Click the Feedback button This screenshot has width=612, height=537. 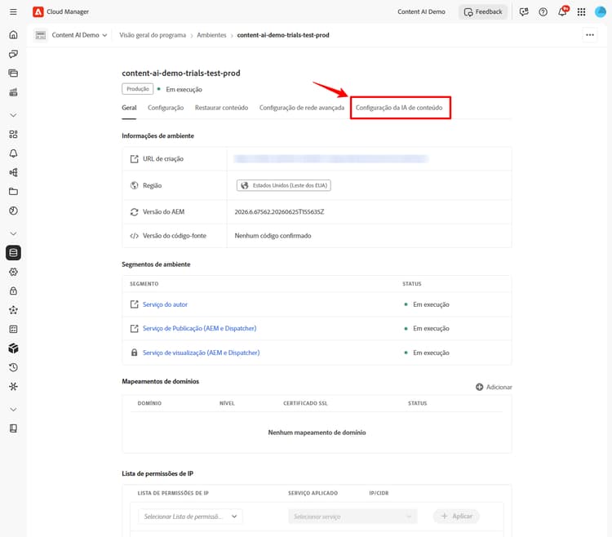pyautogui.click(x=483, y=11)
